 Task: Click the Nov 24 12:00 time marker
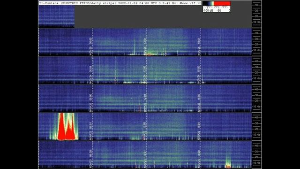(x=145, y=75)
